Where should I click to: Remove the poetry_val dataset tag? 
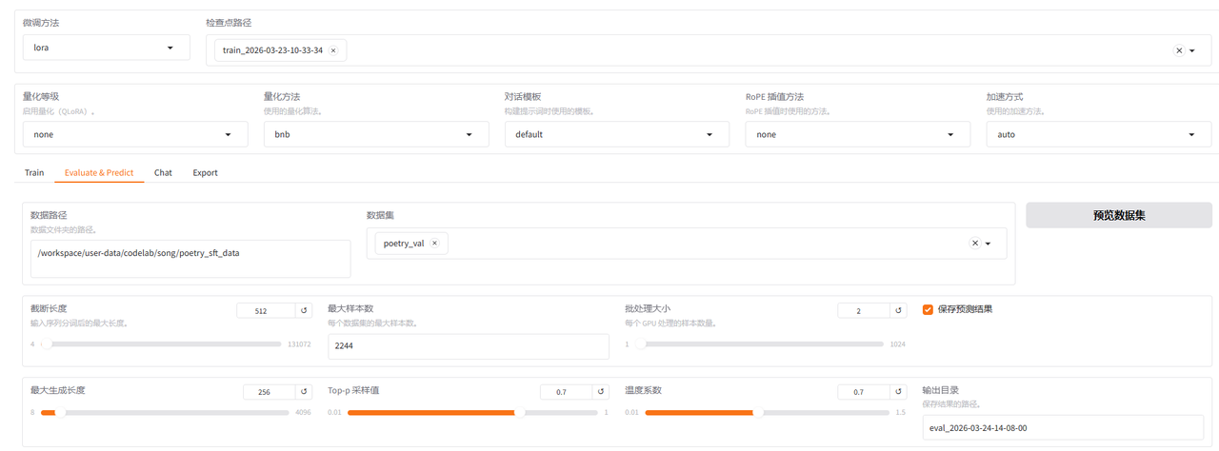click(434, 244)
